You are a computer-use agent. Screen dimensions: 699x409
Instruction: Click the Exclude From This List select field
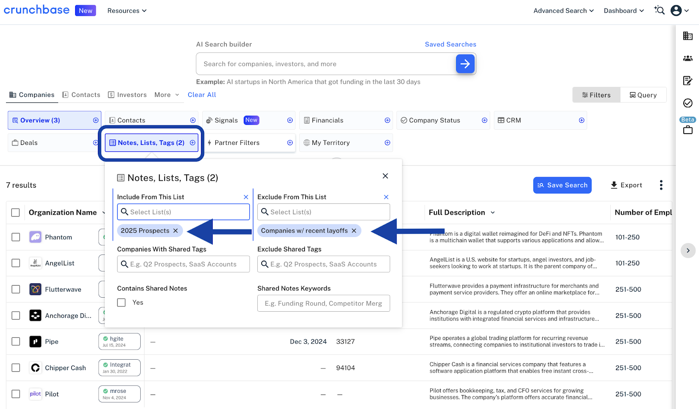coord(324,212)
